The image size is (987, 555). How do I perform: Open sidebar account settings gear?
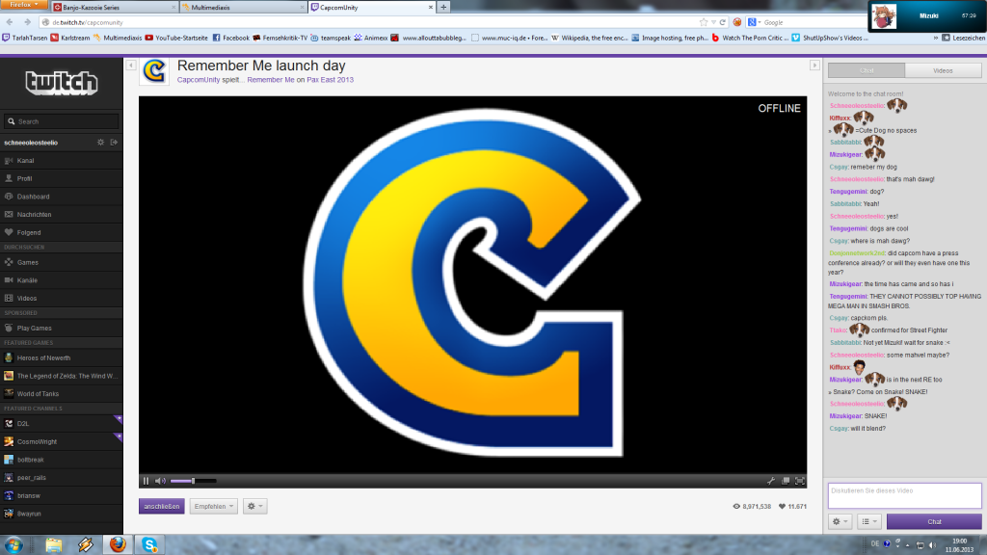tap(100, 143)
